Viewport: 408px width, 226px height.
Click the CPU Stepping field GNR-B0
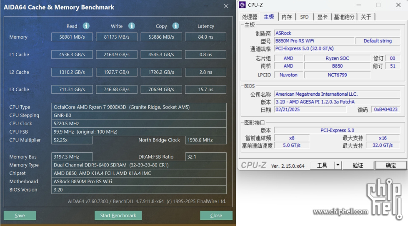(139, 115)
